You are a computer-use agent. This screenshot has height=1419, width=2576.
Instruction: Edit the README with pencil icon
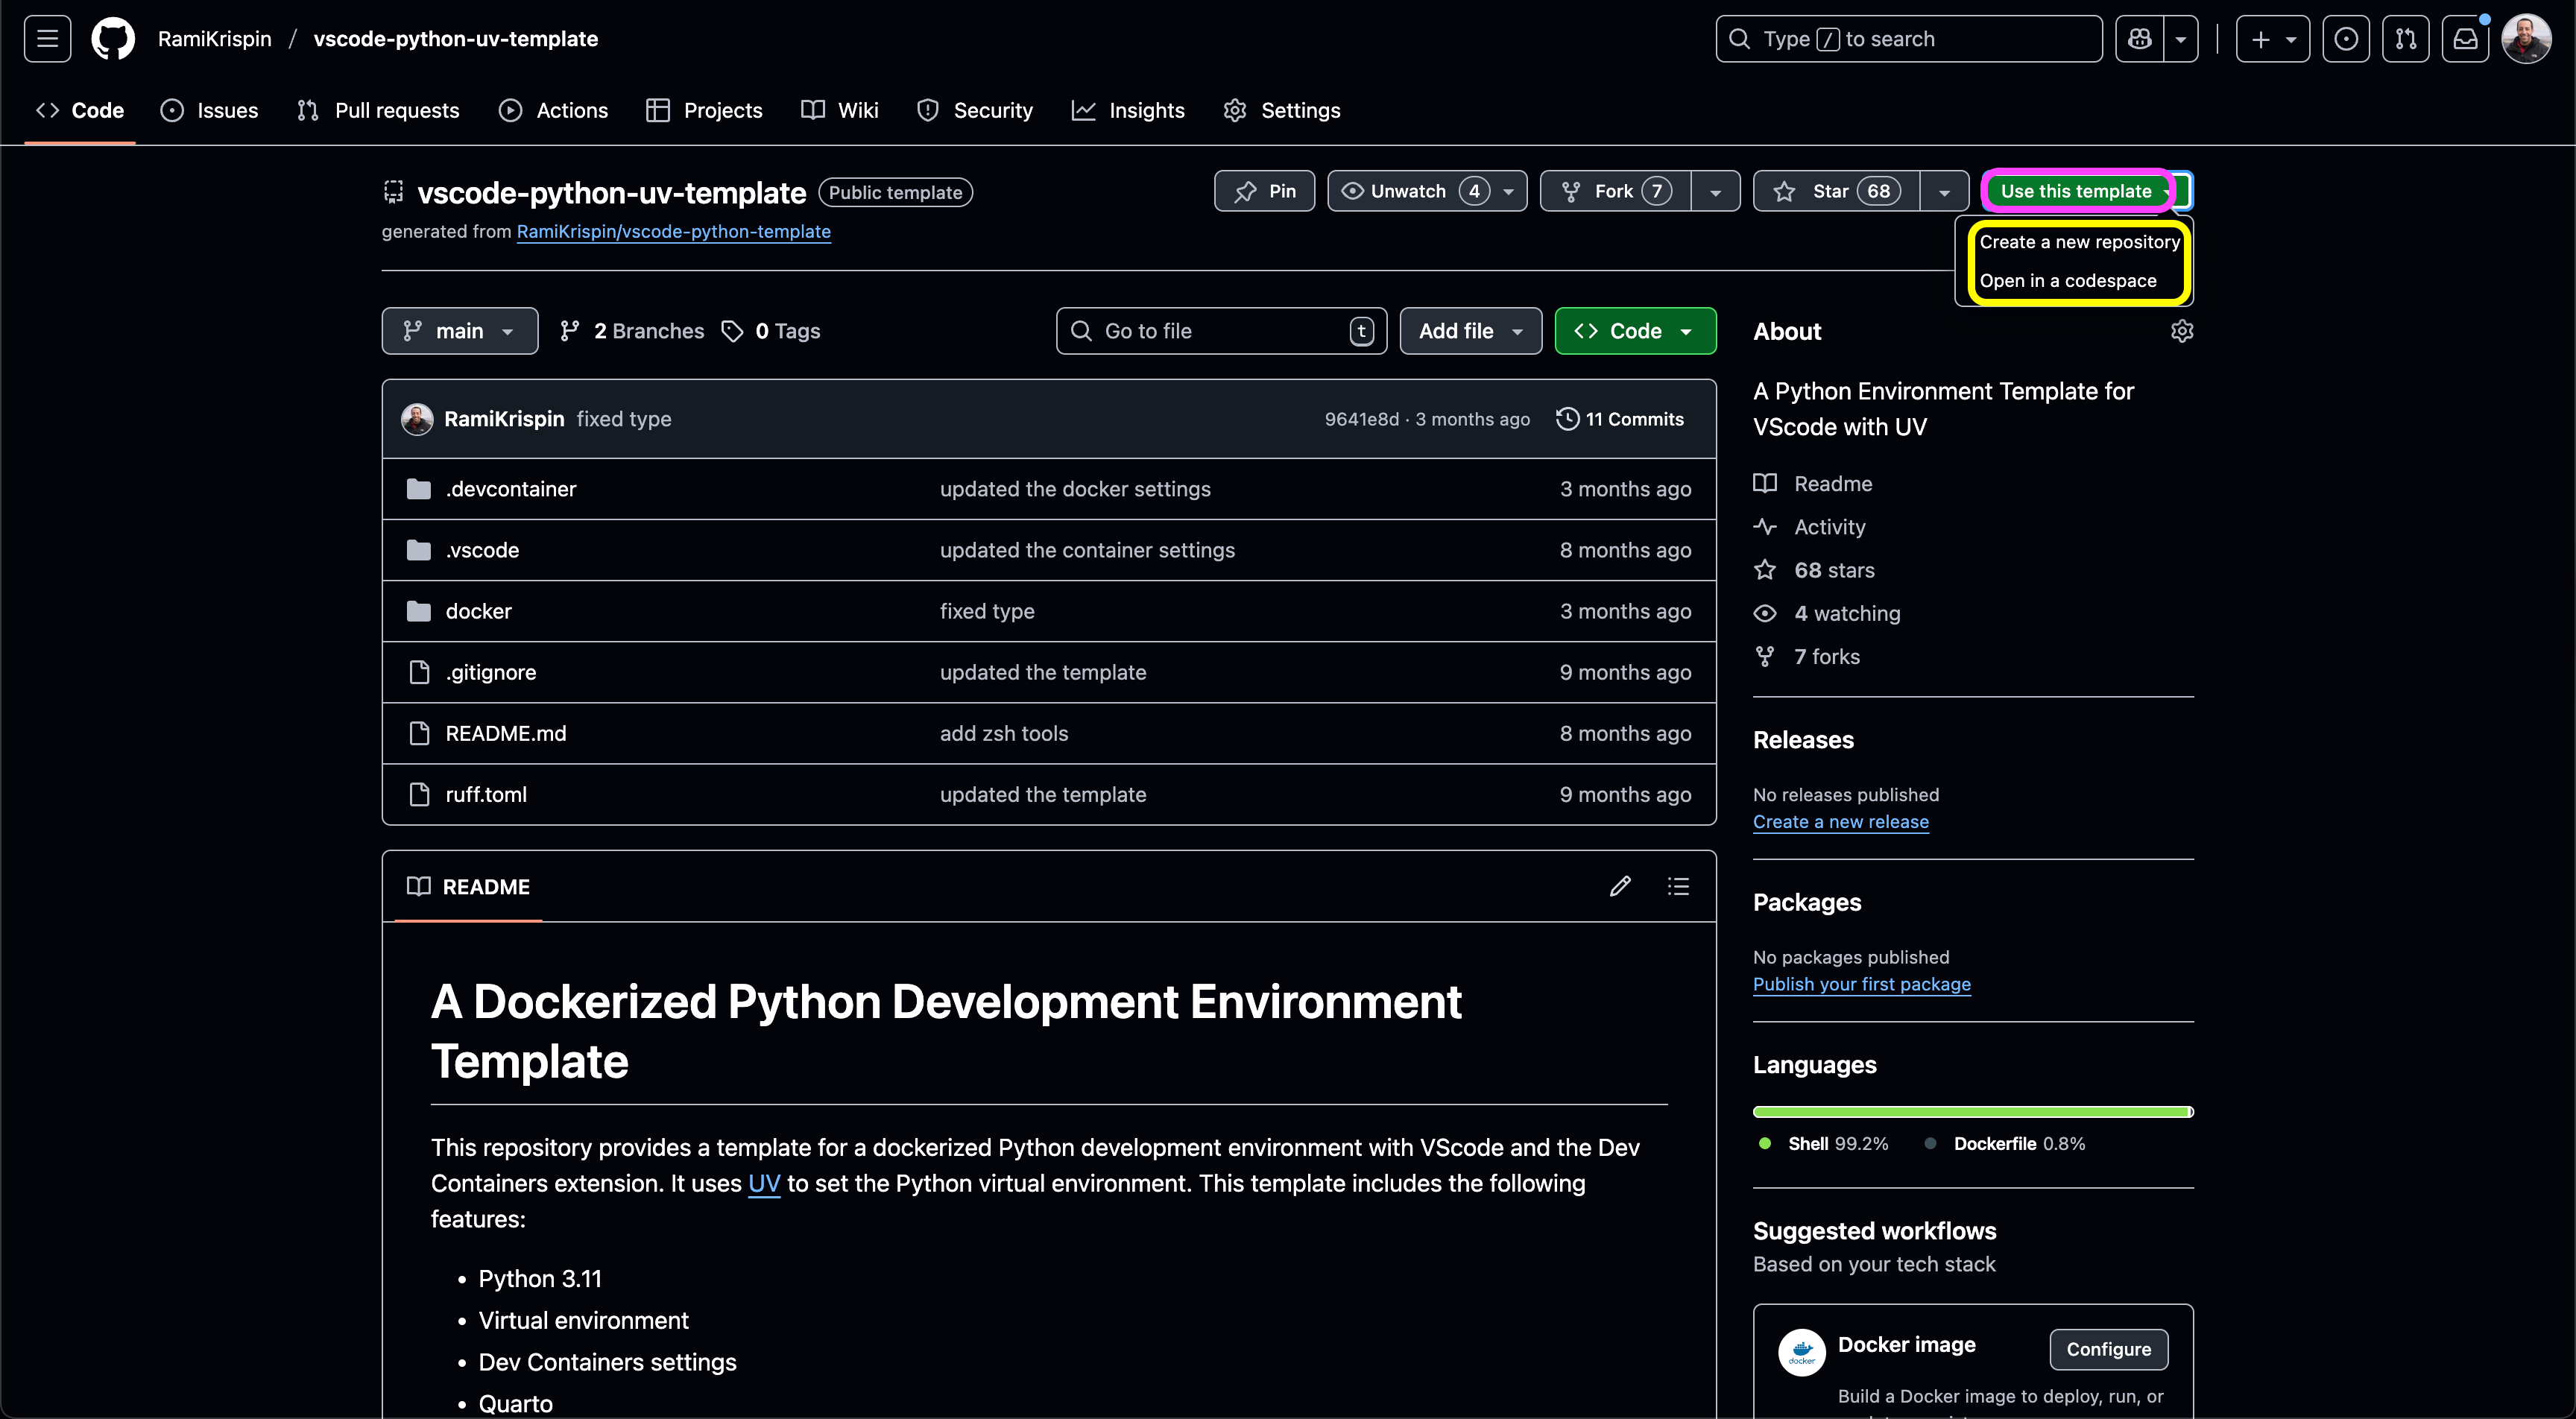1620,886
